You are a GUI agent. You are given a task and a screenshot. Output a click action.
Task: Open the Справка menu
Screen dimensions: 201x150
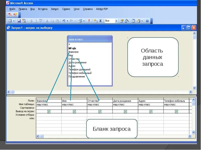(88, 9)
